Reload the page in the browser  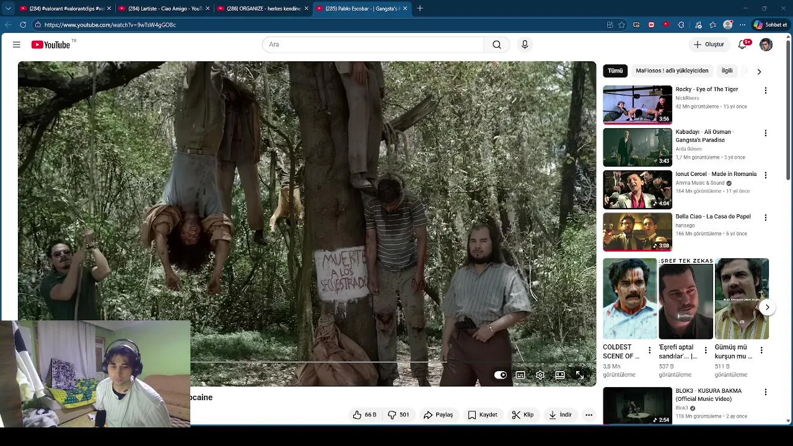[x=23, y=25]
